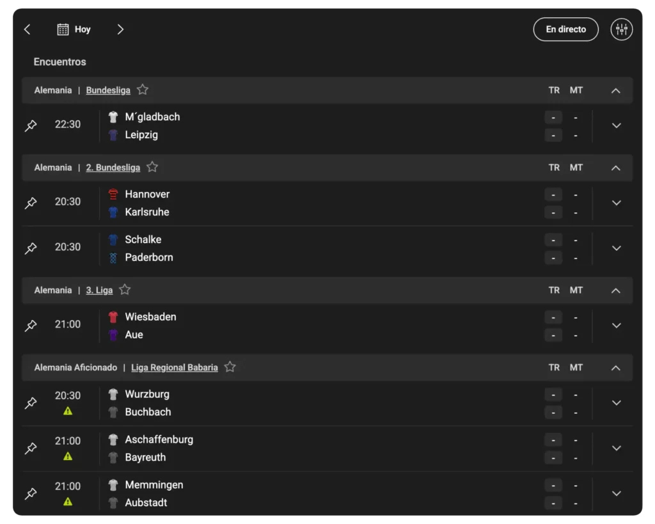Star the Liga Regional Babaria league

pos(230,367)
